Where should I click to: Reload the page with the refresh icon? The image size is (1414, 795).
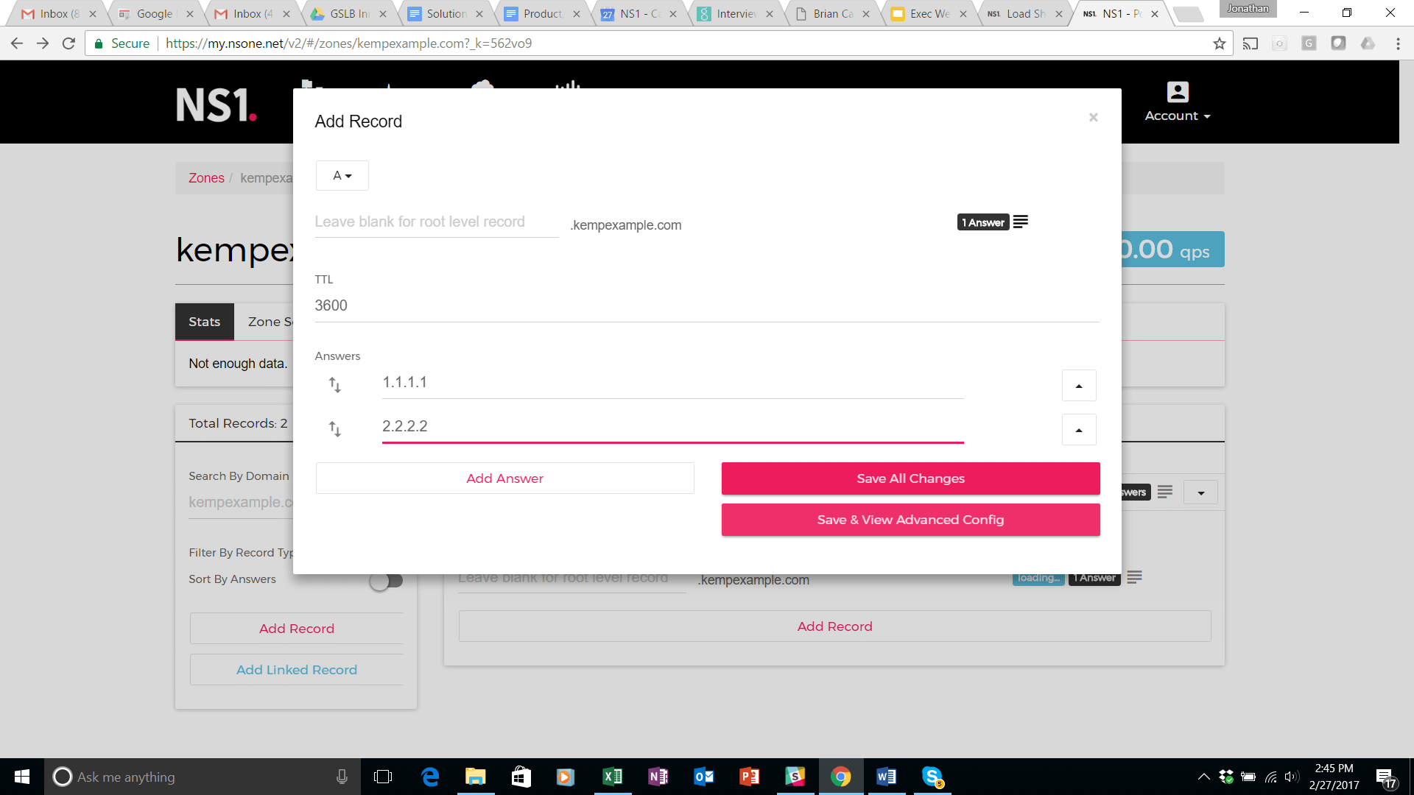[68, 43]
